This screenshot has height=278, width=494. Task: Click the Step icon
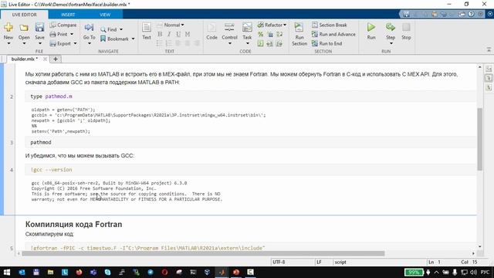click(391, 28)
